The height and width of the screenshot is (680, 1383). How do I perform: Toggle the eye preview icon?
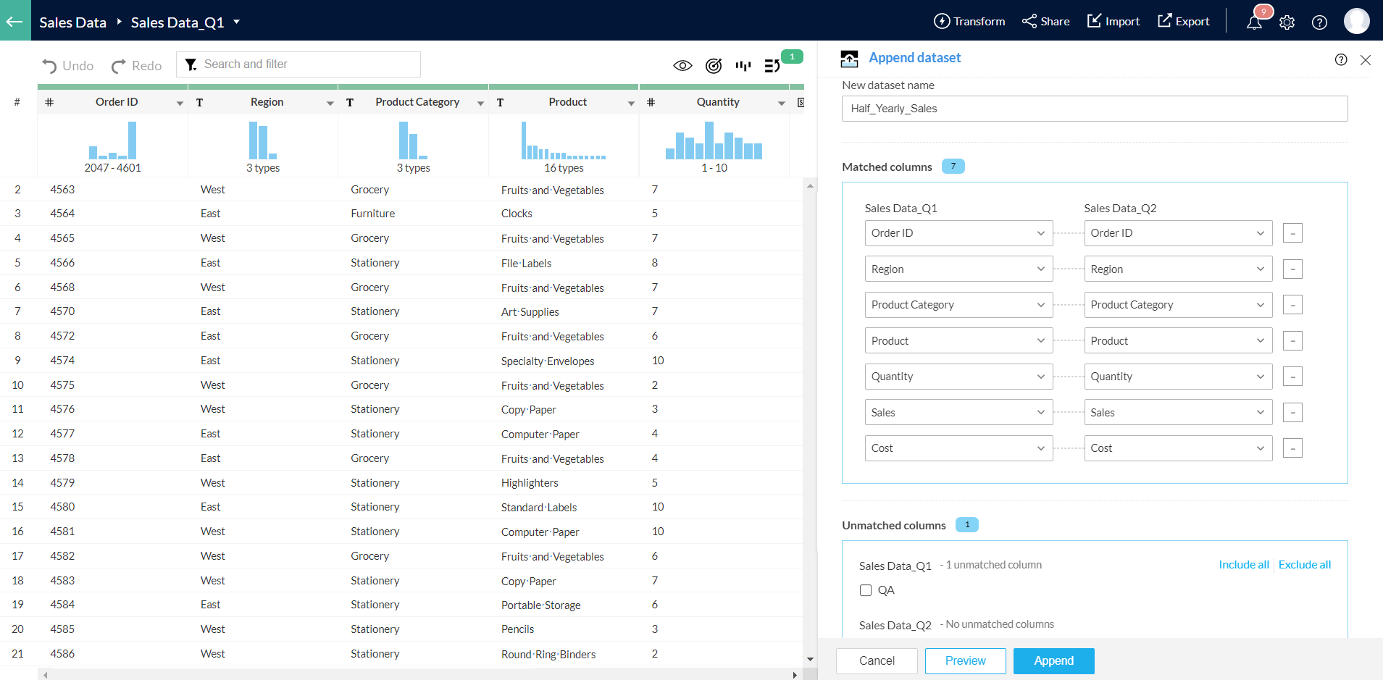coord(682,66)
